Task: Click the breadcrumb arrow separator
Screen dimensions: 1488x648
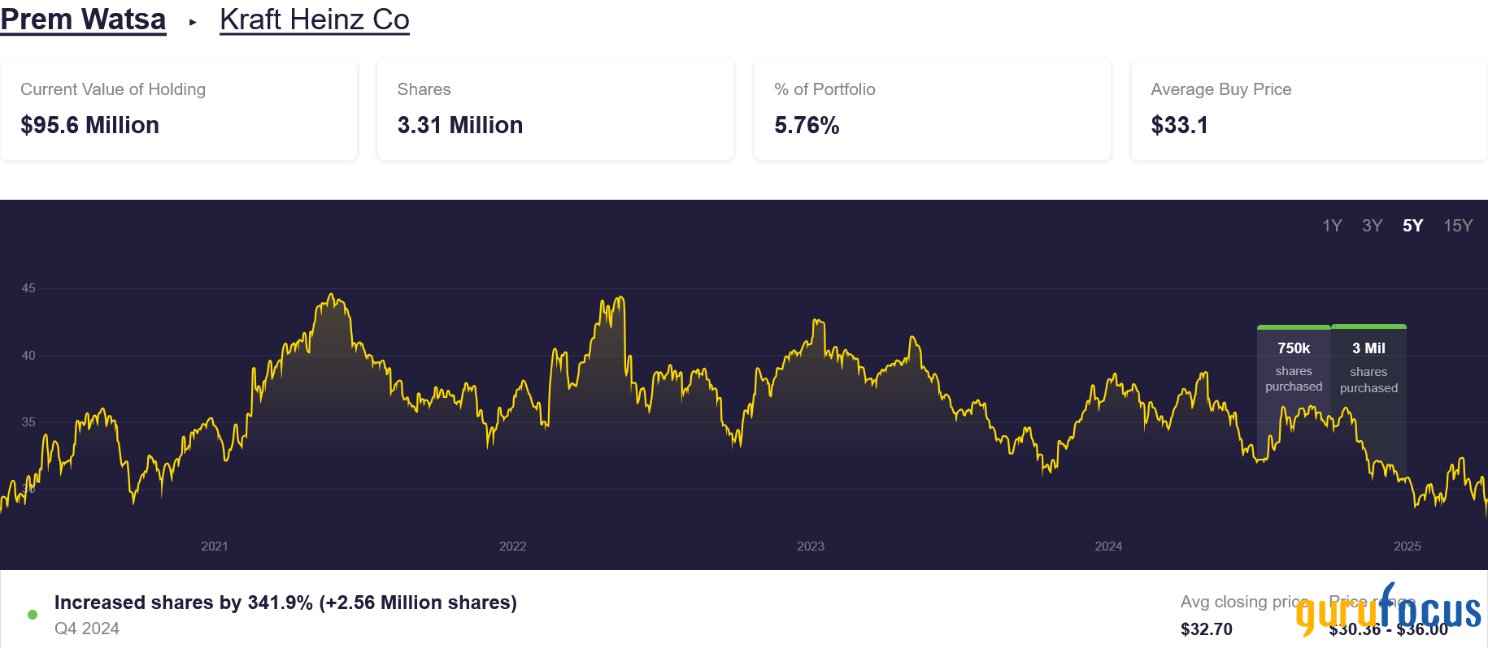Action: coord(193,22)
